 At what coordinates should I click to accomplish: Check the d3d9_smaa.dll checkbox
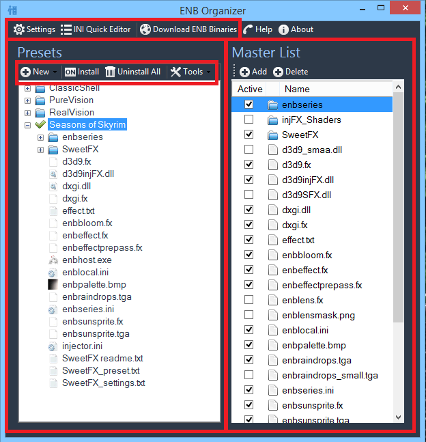tap(248, 149)
